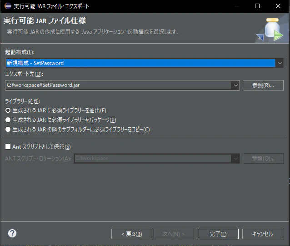290x246 pixels.
Task: Click the < 戻る(B) button
Action: (132, 234)
